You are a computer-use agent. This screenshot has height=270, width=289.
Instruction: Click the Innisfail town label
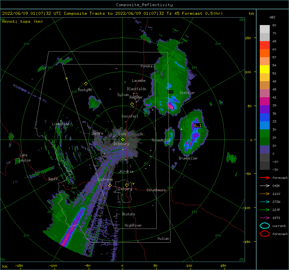[130, 116]
